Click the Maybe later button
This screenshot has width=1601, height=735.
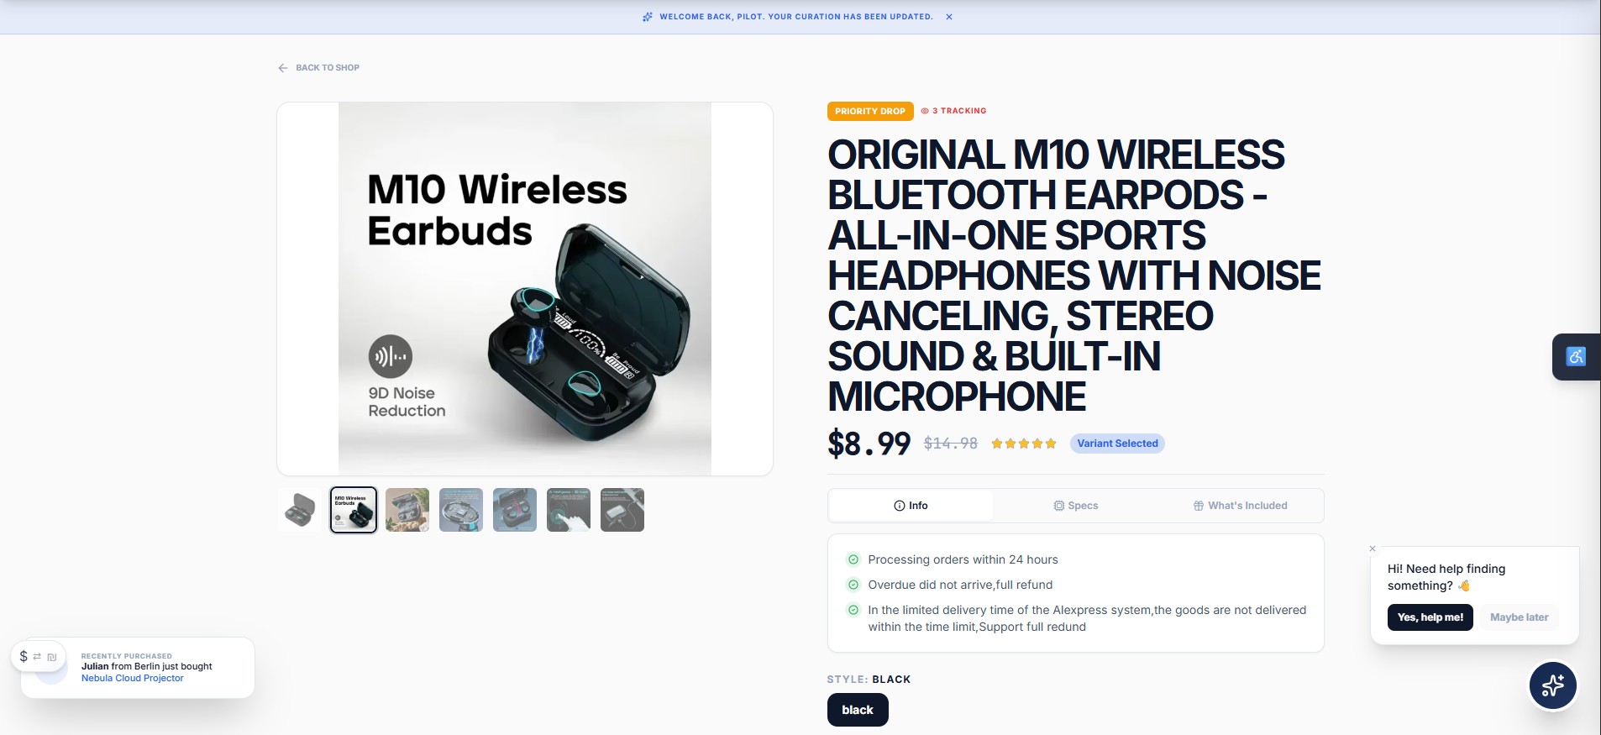(x=1519, y=617)
